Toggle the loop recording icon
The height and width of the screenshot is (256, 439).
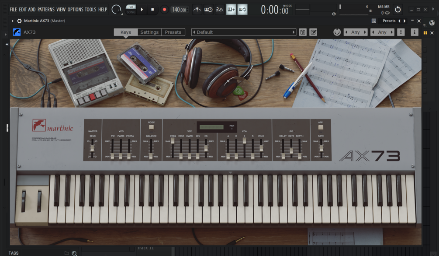242,10
